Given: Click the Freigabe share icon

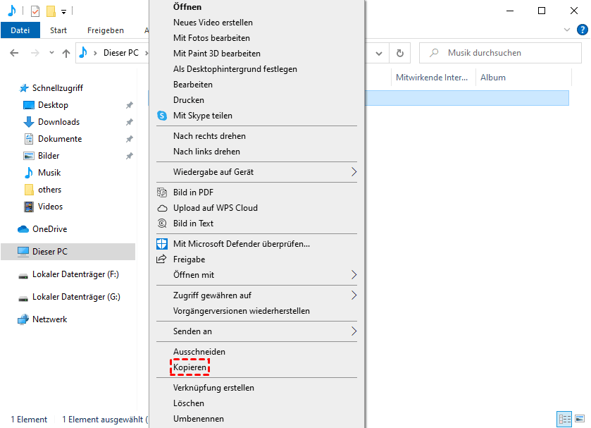Looking at the screenshot, I should (x=162, y=259).
